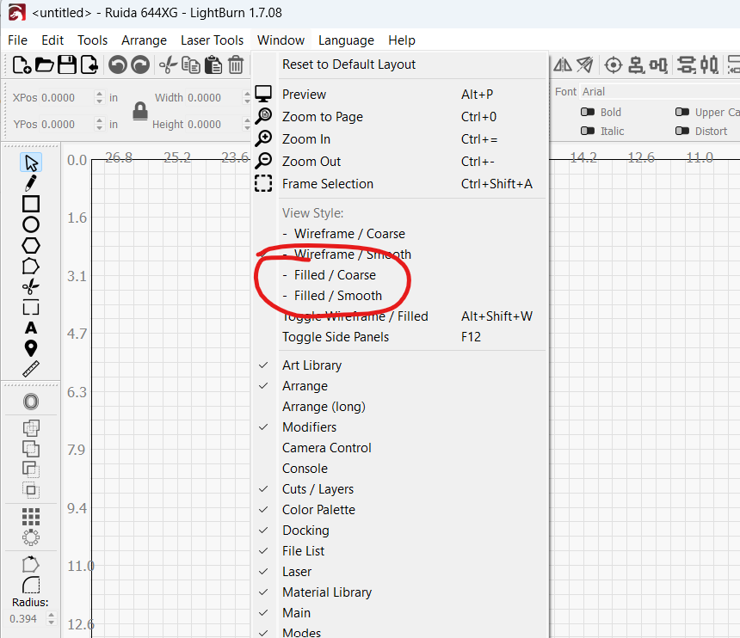Screen dimensions: 740x638
Task: Open the Language menu
Action: pos(346,40)
